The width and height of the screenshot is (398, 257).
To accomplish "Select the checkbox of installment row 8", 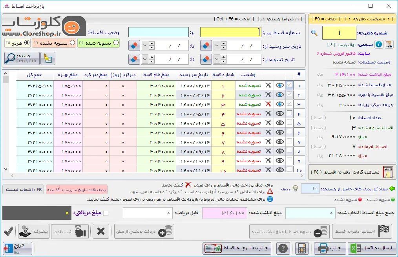I will pyautogui.click(x=289, y=150).
